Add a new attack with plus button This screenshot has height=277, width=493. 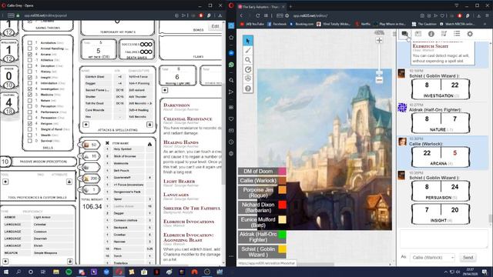coord(86,125)
